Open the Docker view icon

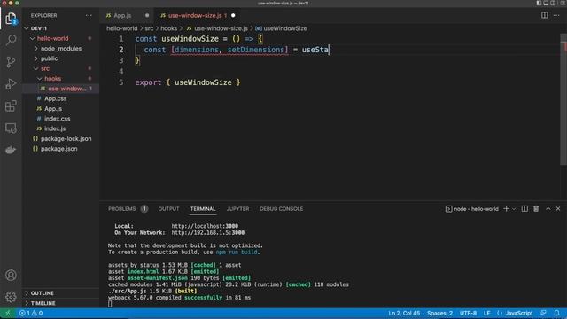[11, 150]
